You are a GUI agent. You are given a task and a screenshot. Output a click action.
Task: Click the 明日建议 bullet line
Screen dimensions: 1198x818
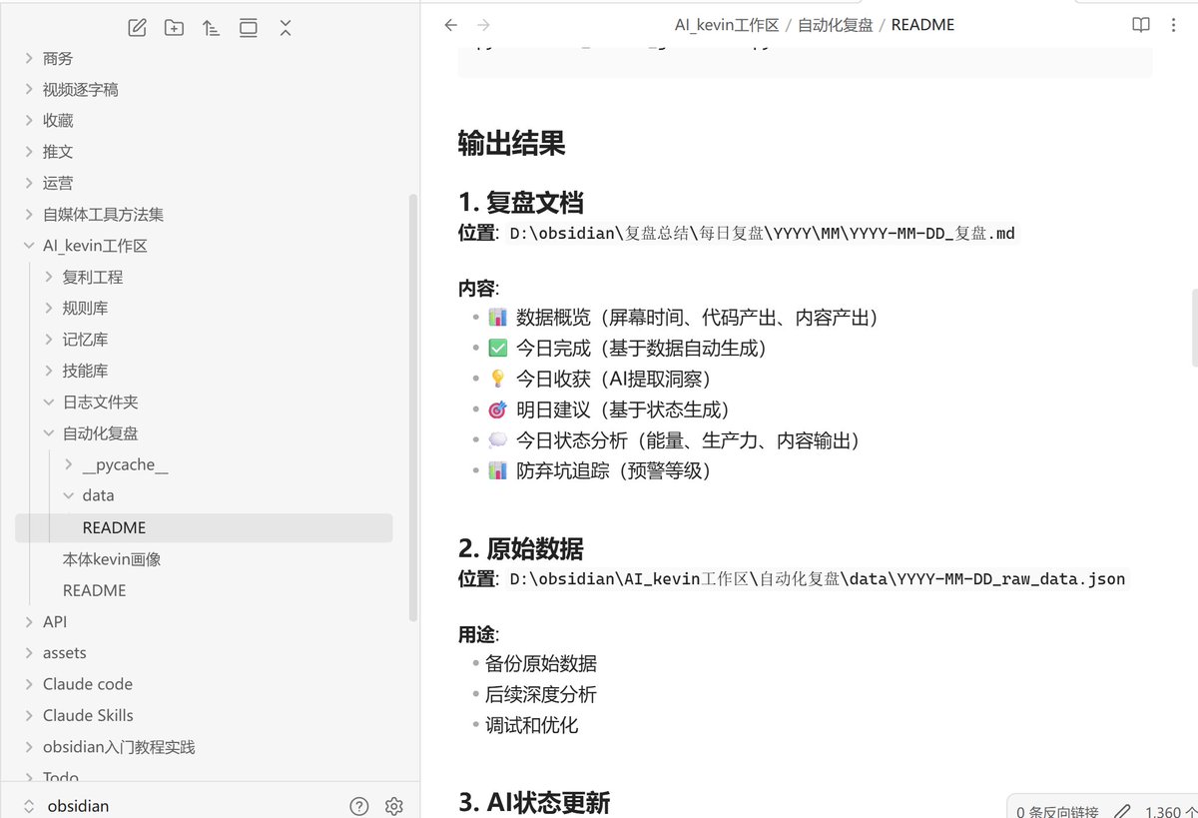coord(609,409)
